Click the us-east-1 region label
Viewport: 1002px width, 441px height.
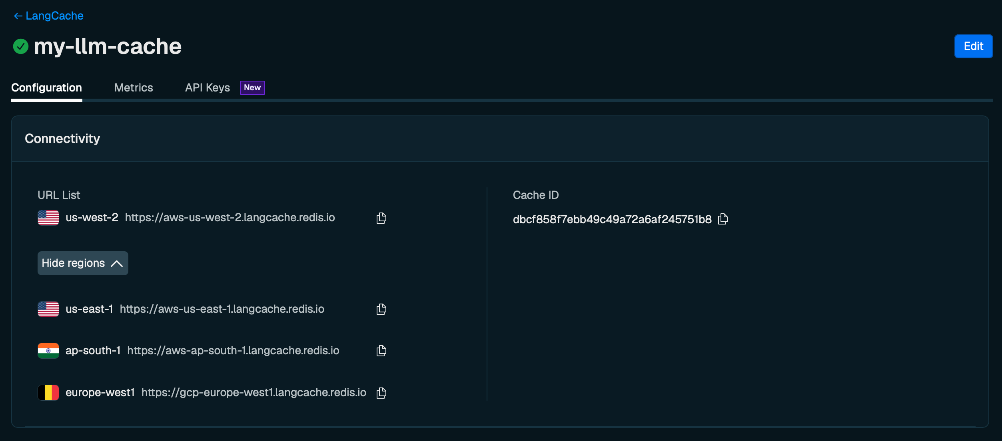click(89, 309)
